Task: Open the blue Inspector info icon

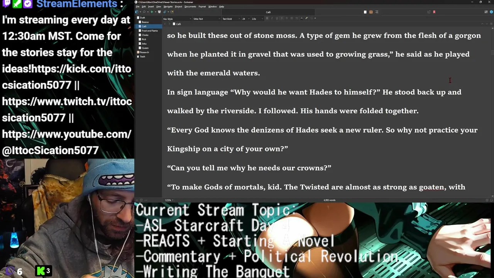Action: (491, 12)
